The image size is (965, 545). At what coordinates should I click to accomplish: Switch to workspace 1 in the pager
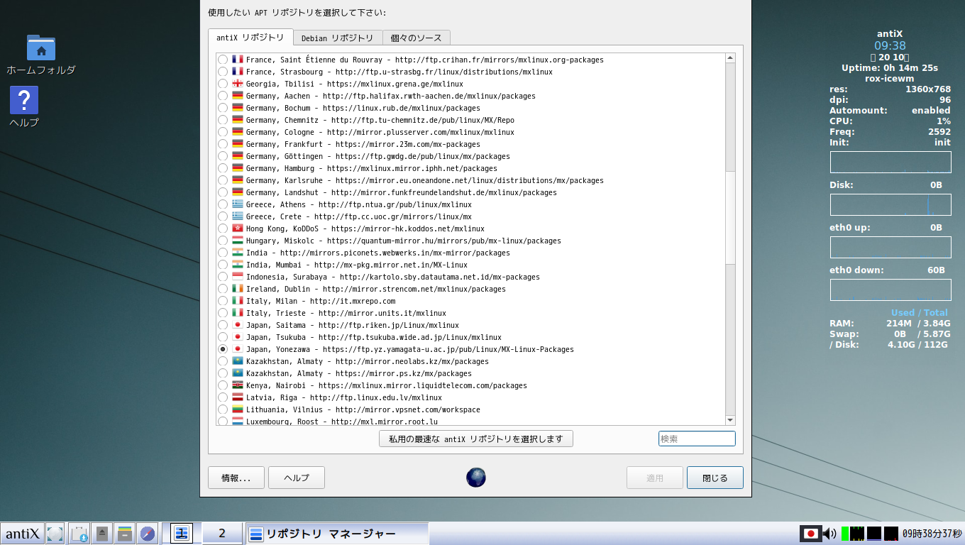[x=182, y=534]
